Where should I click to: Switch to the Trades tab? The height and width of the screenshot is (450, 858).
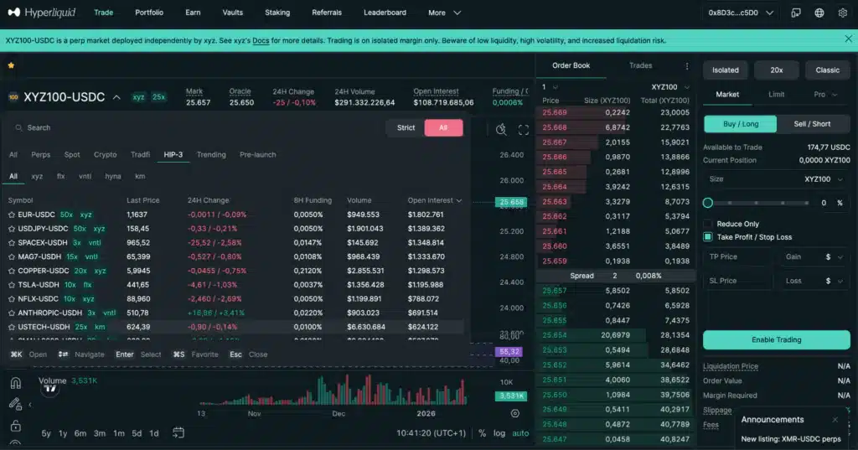pos(640,65)
